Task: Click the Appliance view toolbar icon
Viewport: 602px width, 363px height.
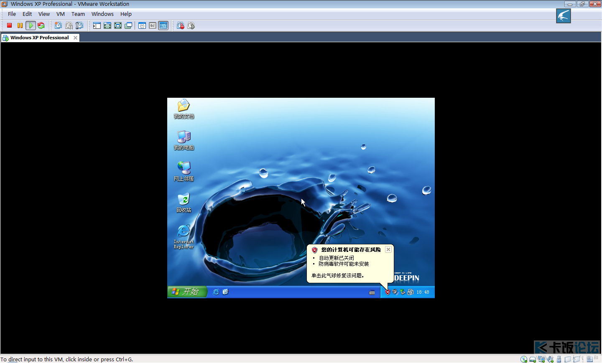Action: 153,25
